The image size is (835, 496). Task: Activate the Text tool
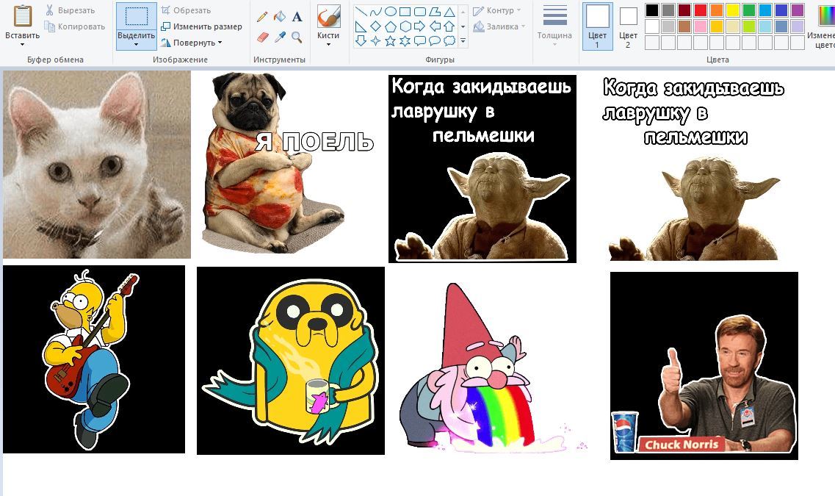coord(297,16)
